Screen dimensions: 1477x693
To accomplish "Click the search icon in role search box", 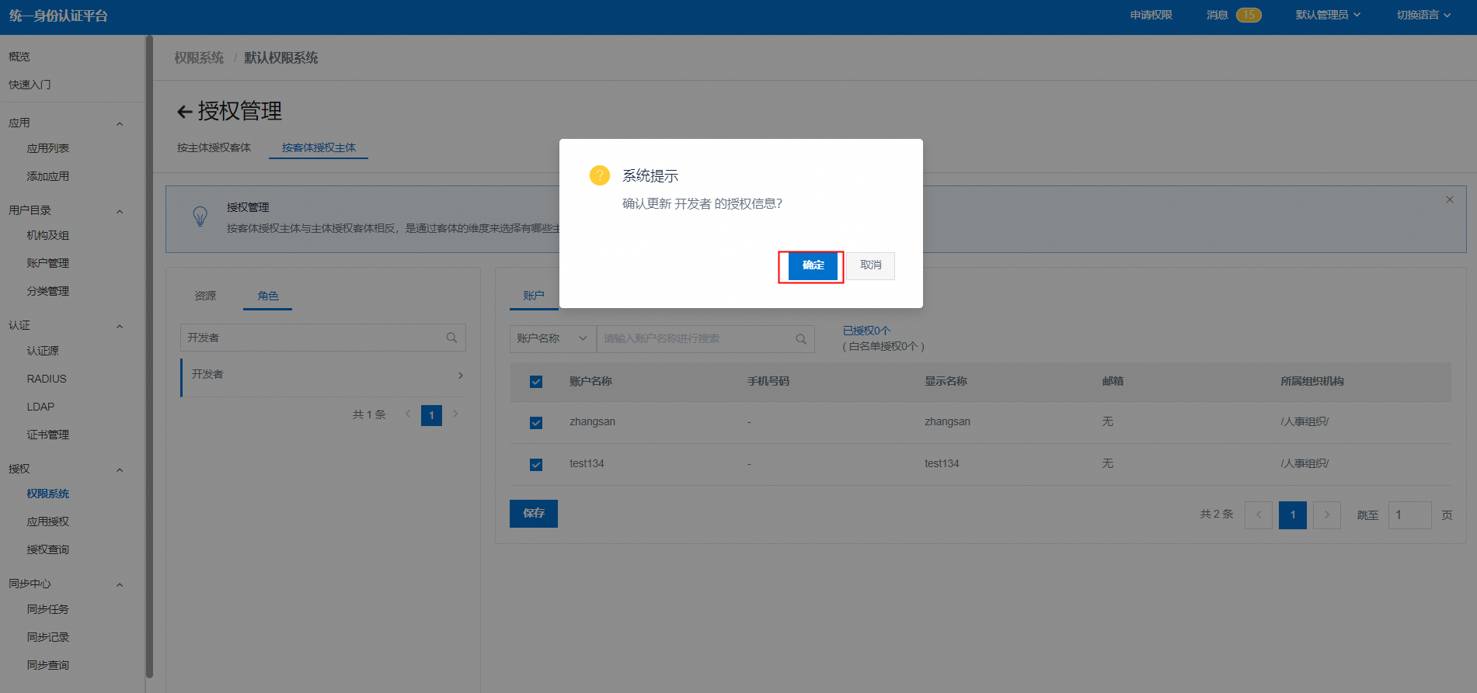I will 451,338.
